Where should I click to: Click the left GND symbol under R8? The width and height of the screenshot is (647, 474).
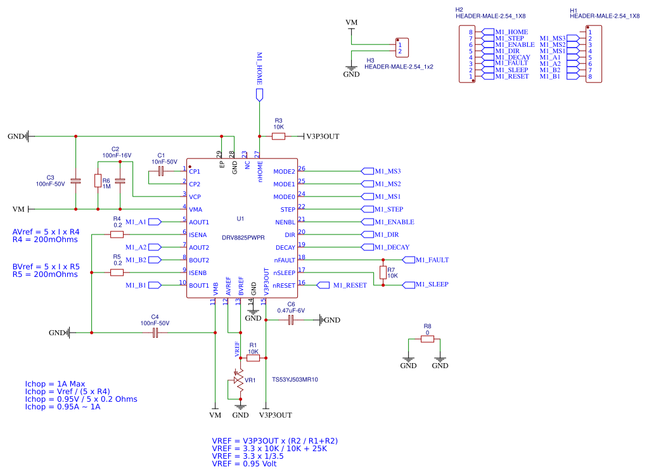tap(408, 361)
